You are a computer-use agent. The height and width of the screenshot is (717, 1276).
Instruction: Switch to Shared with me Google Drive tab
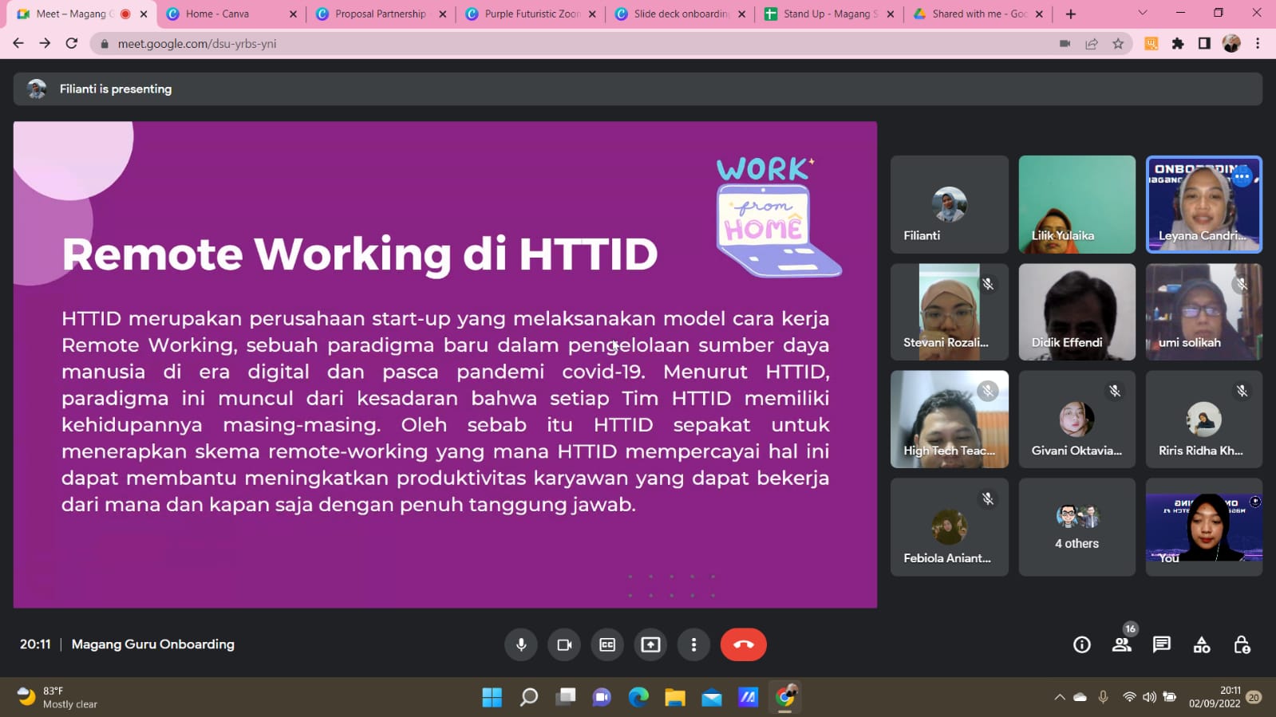tap(978, 14)
